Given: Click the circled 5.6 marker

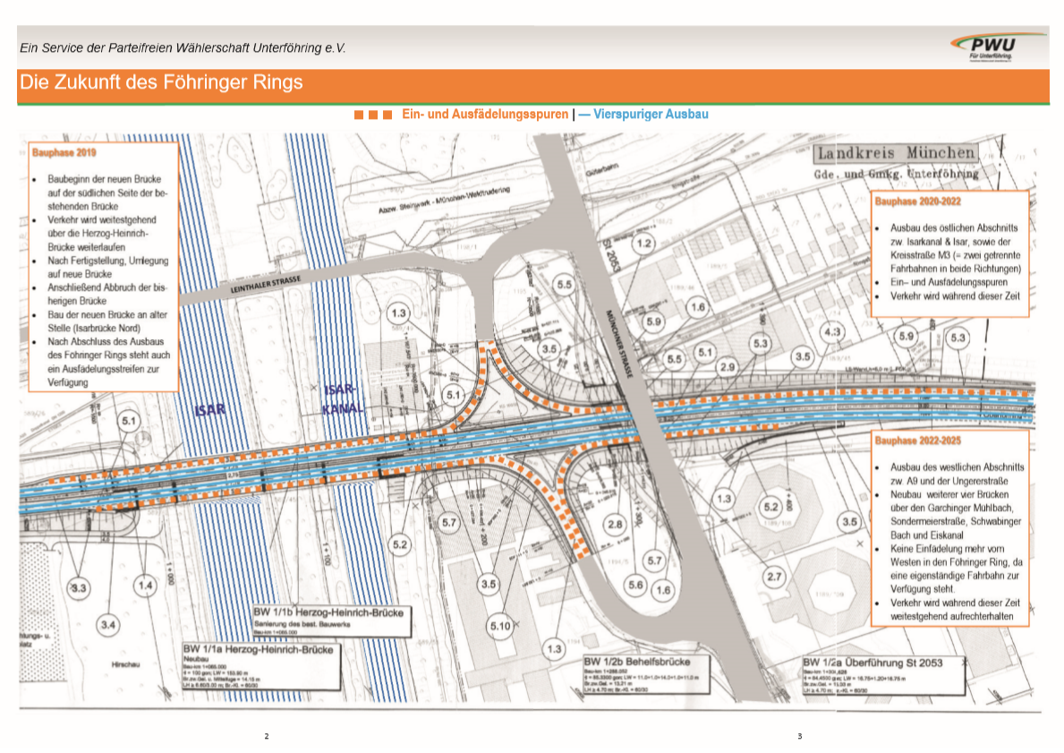Looking at the screenshot, I should point(636,584).
